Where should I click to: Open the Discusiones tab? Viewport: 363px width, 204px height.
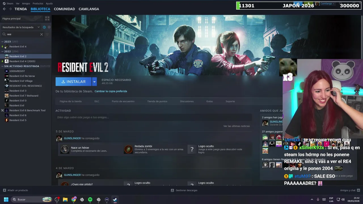coord(187,101)
